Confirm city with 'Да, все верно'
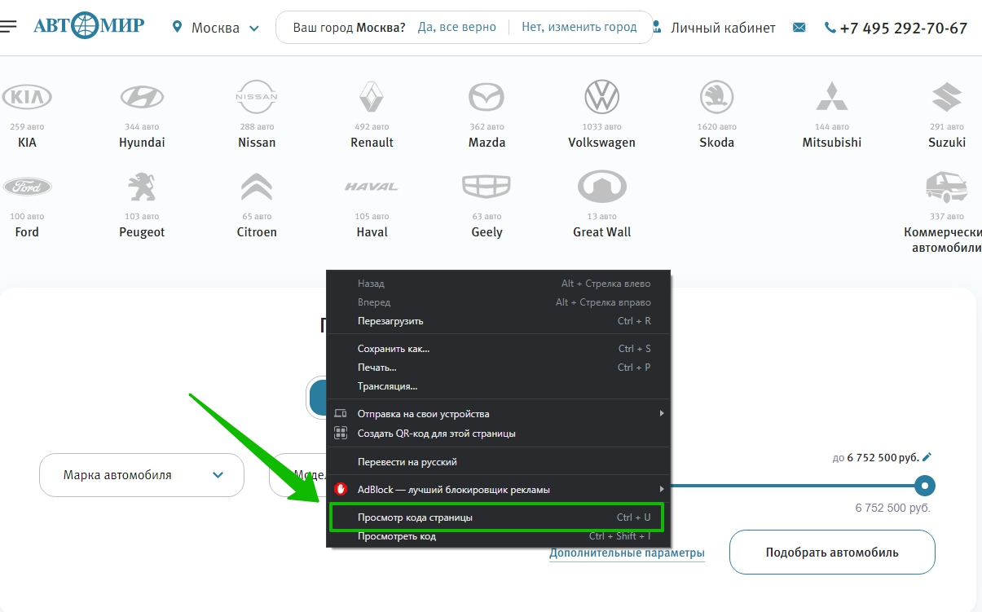982x612 pixels. 456,27
